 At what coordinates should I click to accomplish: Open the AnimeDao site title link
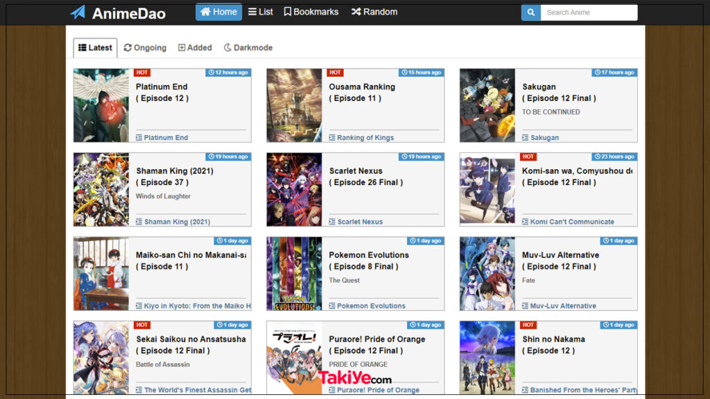pyautogui.click(x=128, y=13)
